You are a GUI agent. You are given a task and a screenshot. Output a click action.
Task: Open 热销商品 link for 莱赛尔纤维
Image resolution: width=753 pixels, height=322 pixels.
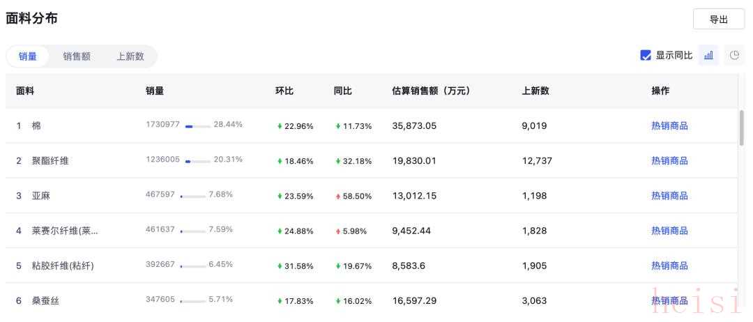pos(669,231)
